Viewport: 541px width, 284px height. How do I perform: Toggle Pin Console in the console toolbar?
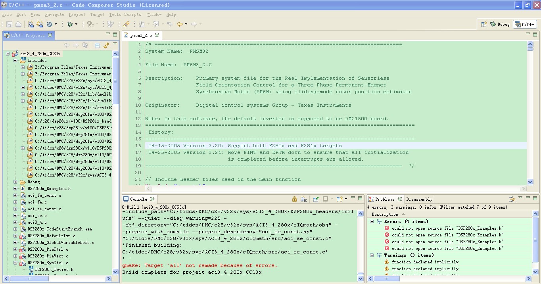[316, 199]
